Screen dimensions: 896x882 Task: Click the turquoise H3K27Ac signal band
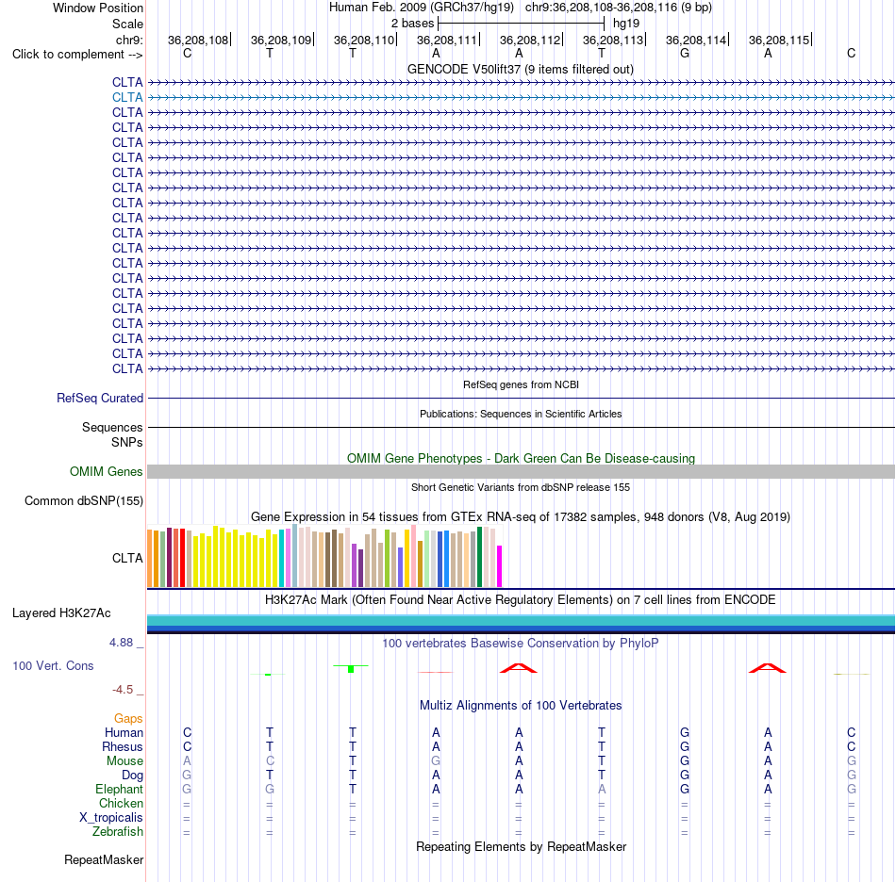521,621
